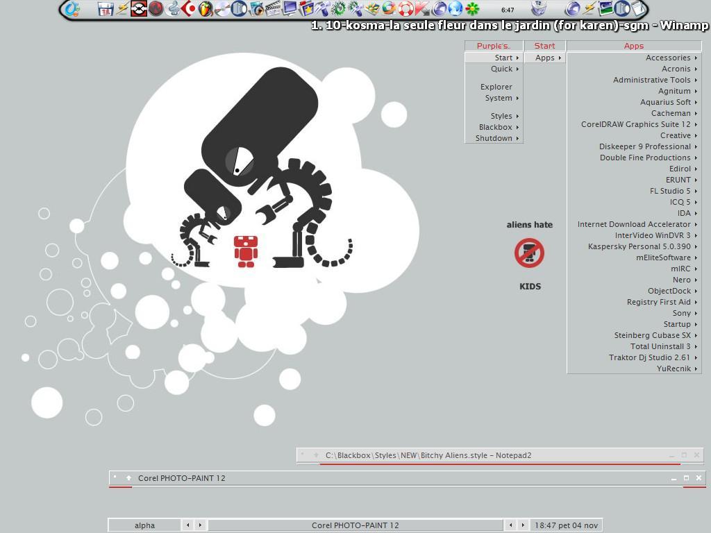
Task: Select Double Fine Productions entry
Action: click(x=634, y=158)
